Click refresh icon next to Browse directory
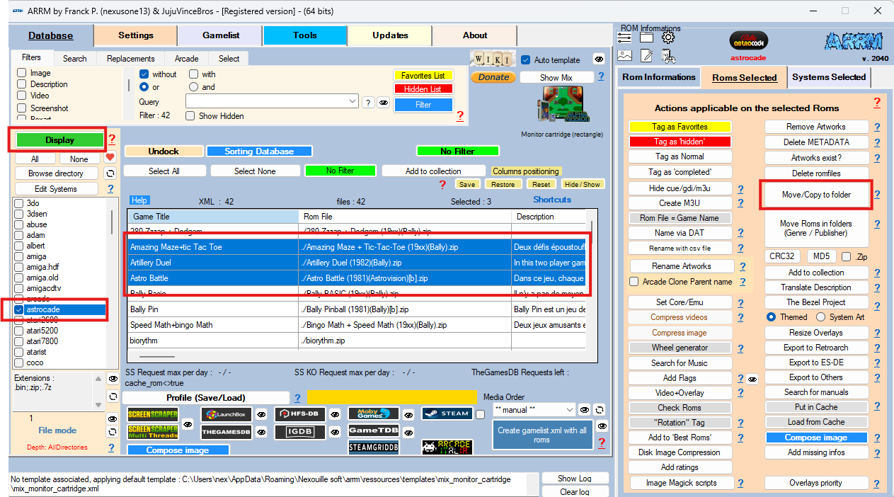Screen dimensions: 894x497 [x=110, y=173]
